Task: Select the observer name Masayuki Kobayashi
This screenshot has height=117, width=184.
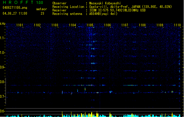Action: tap(105, 3)
